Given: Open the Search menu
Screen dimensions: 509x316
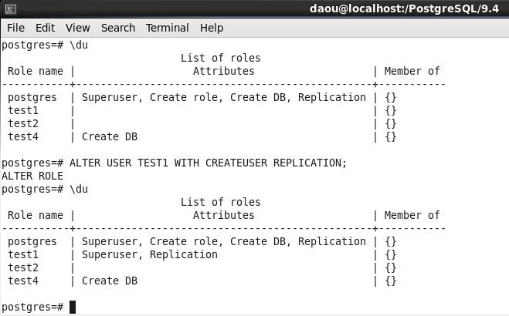Looking at the screenshot, I should pos(118,28).
